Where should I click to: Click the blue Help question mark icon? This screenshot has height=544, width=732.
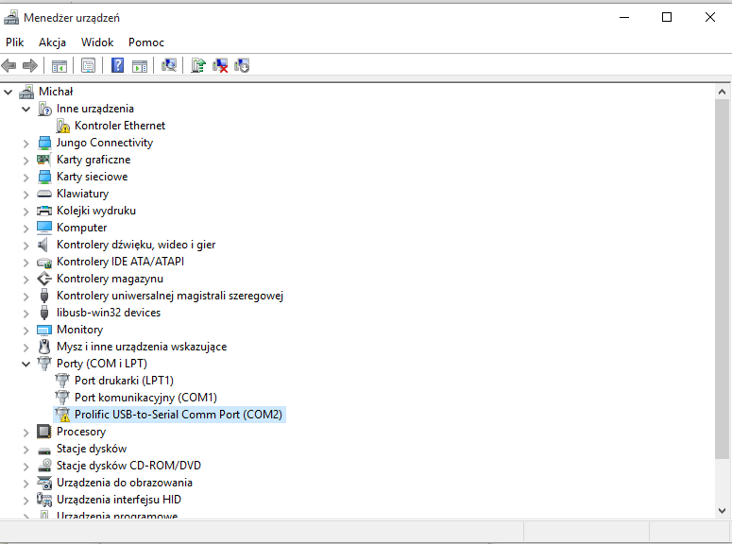pos(117,65)
